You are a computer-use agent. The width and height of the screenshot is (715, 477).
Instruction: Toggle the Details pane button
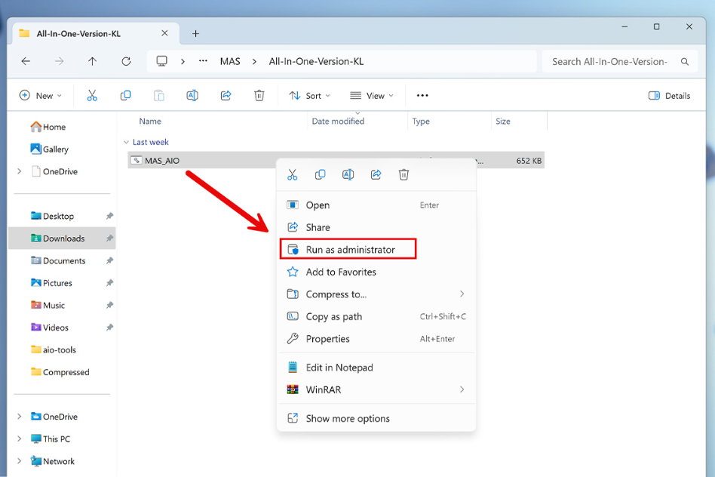point(669,96)
